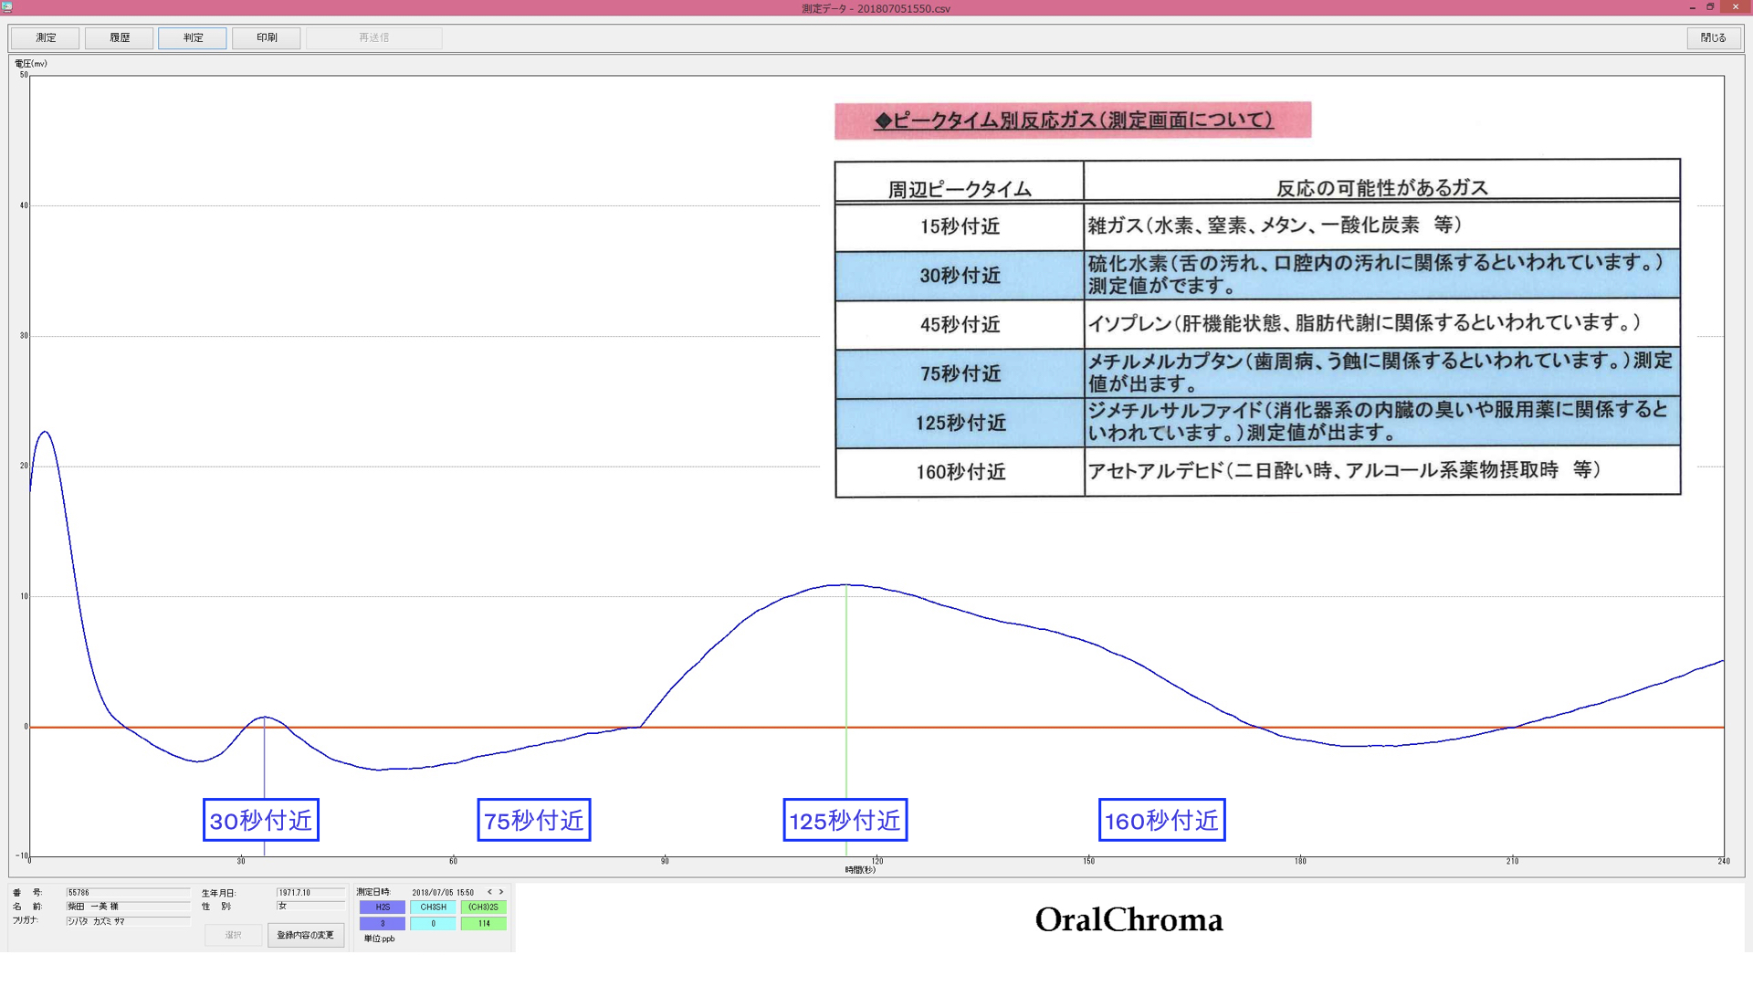Click the 単位:ppb unit label
Image resolution: width=1753 pixels, height=986 pixels.
coord(380,939)
